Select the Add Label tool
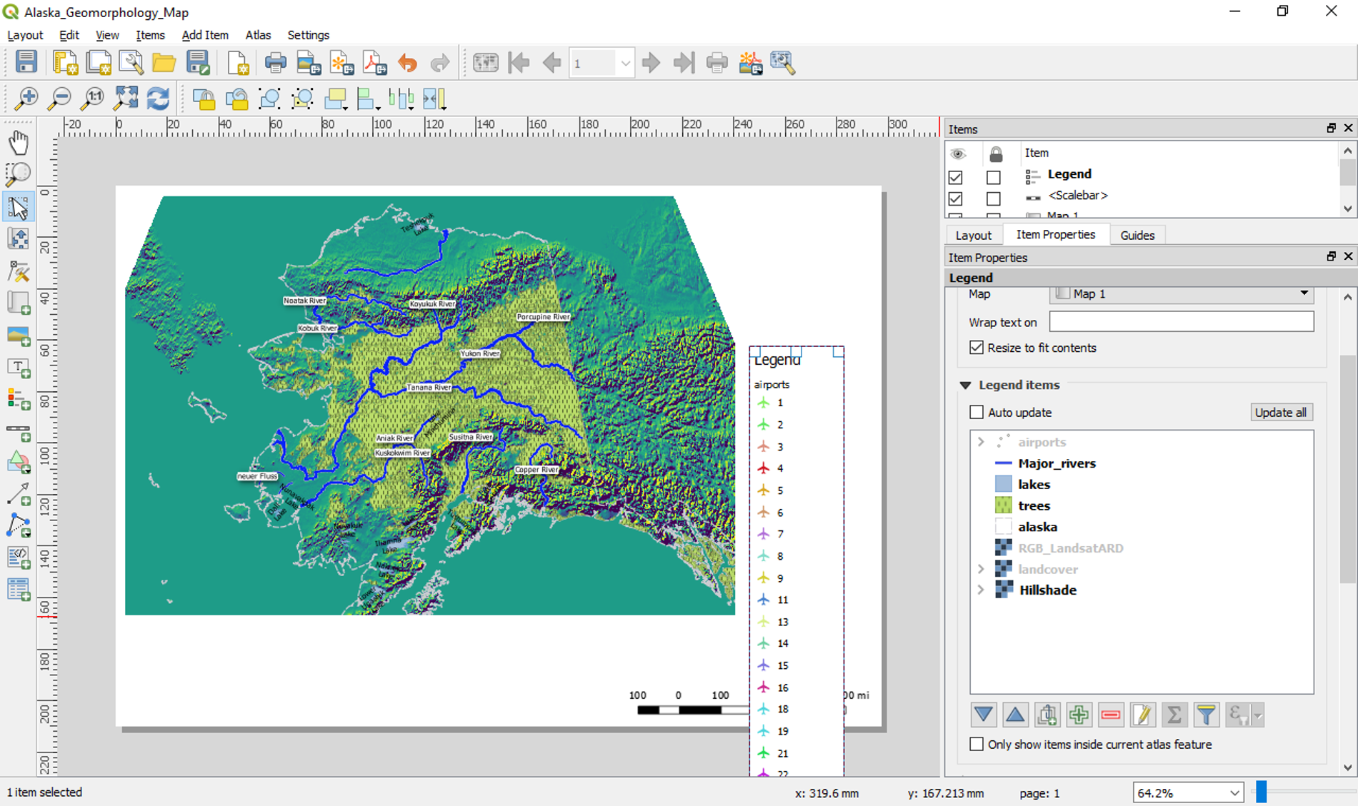 19,367
